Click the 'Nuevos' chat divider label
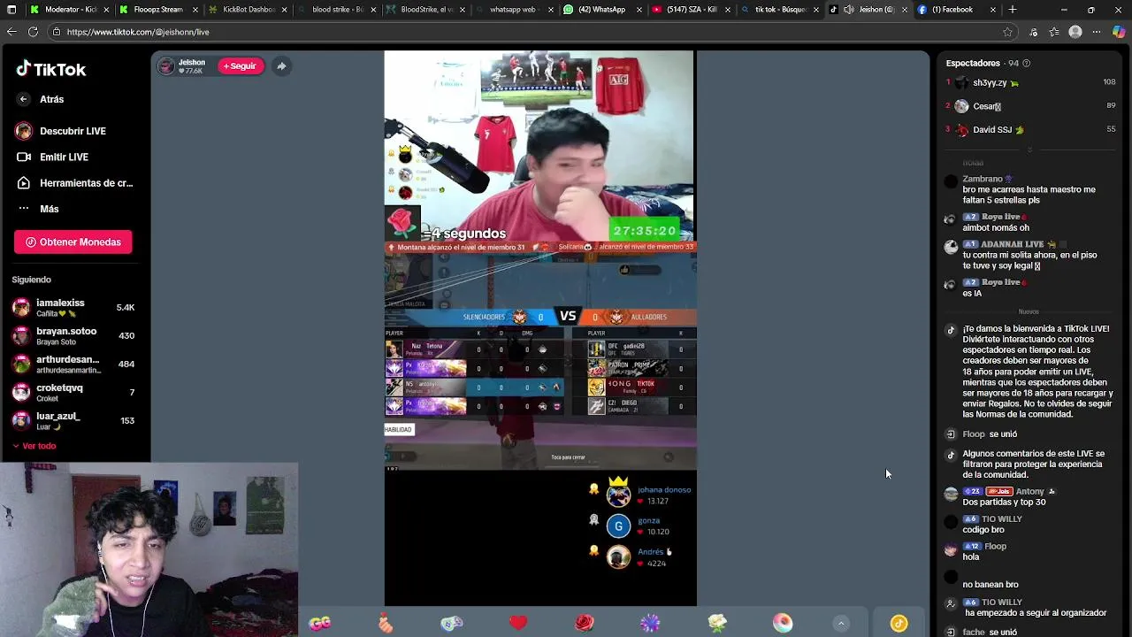Viewport: 1132px width, 637px height. click(x=1029, y=311)
